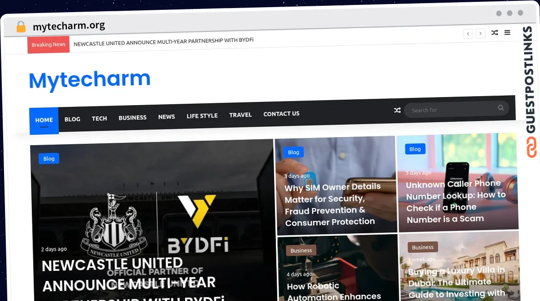Click '3 days ago' on Unknown Caller article
Viewport: 540px width, 301px height.
click(x=418, y=173)
